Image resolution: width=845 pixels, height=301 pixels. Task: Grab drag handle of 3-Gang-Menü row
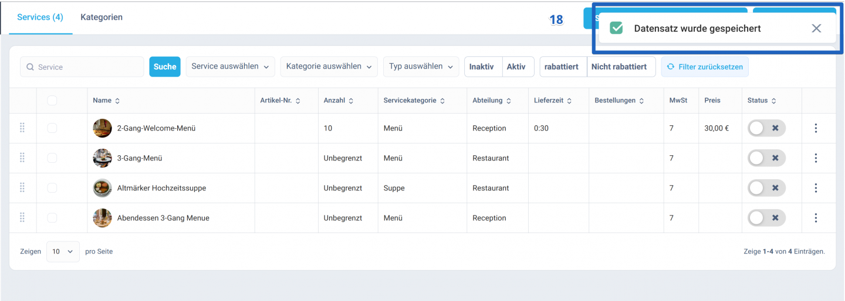pos(22,158)
